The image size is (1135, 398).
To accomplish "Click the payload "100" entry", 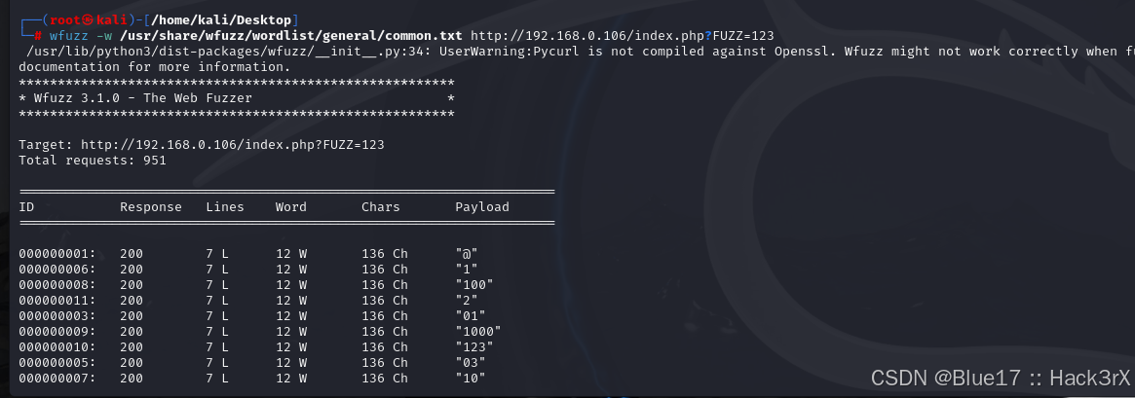I will click(x=474, y=284).
